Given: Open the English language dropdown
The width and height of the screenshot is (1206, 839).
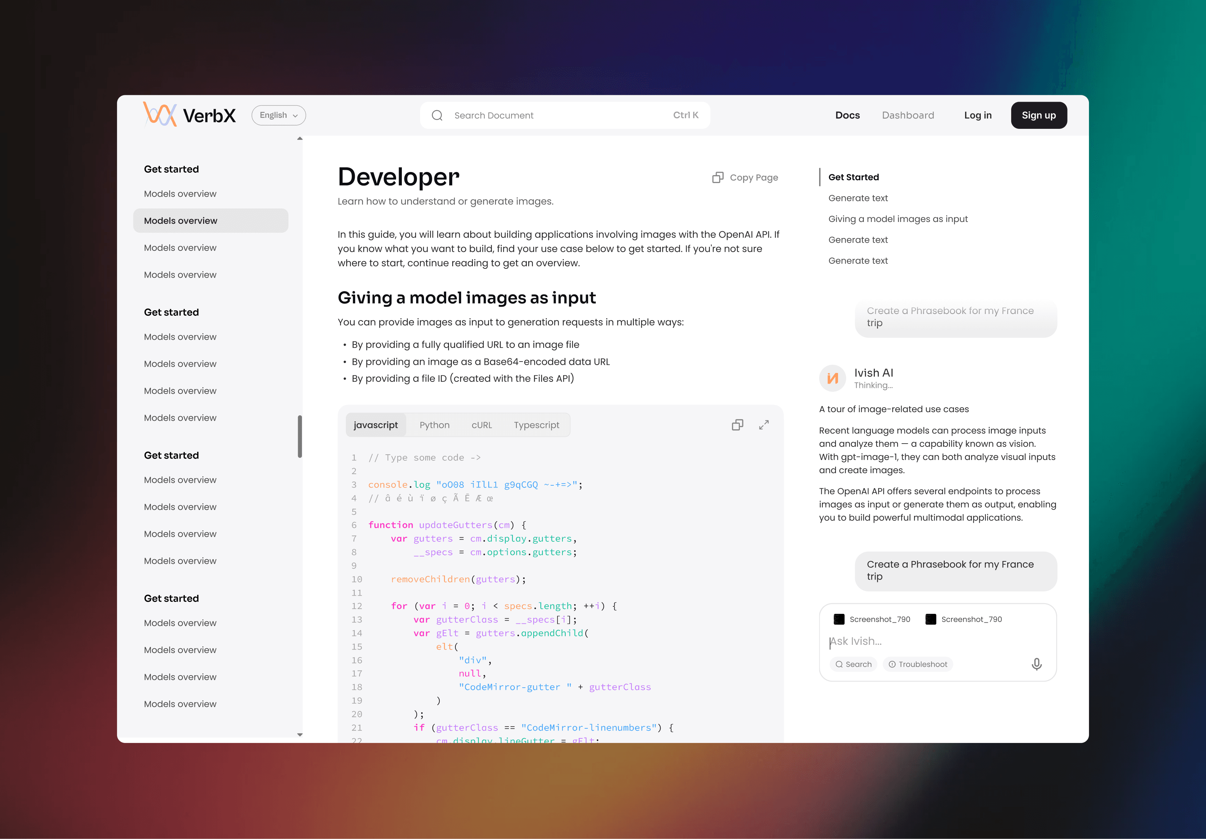Looking at the screenshot, I should [x=278, y=116].
